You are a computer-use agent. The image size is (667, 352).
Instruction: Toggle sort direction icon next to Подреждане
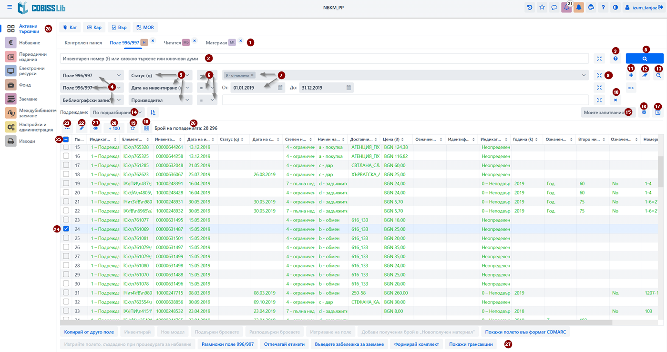click(x=153, y=112)
